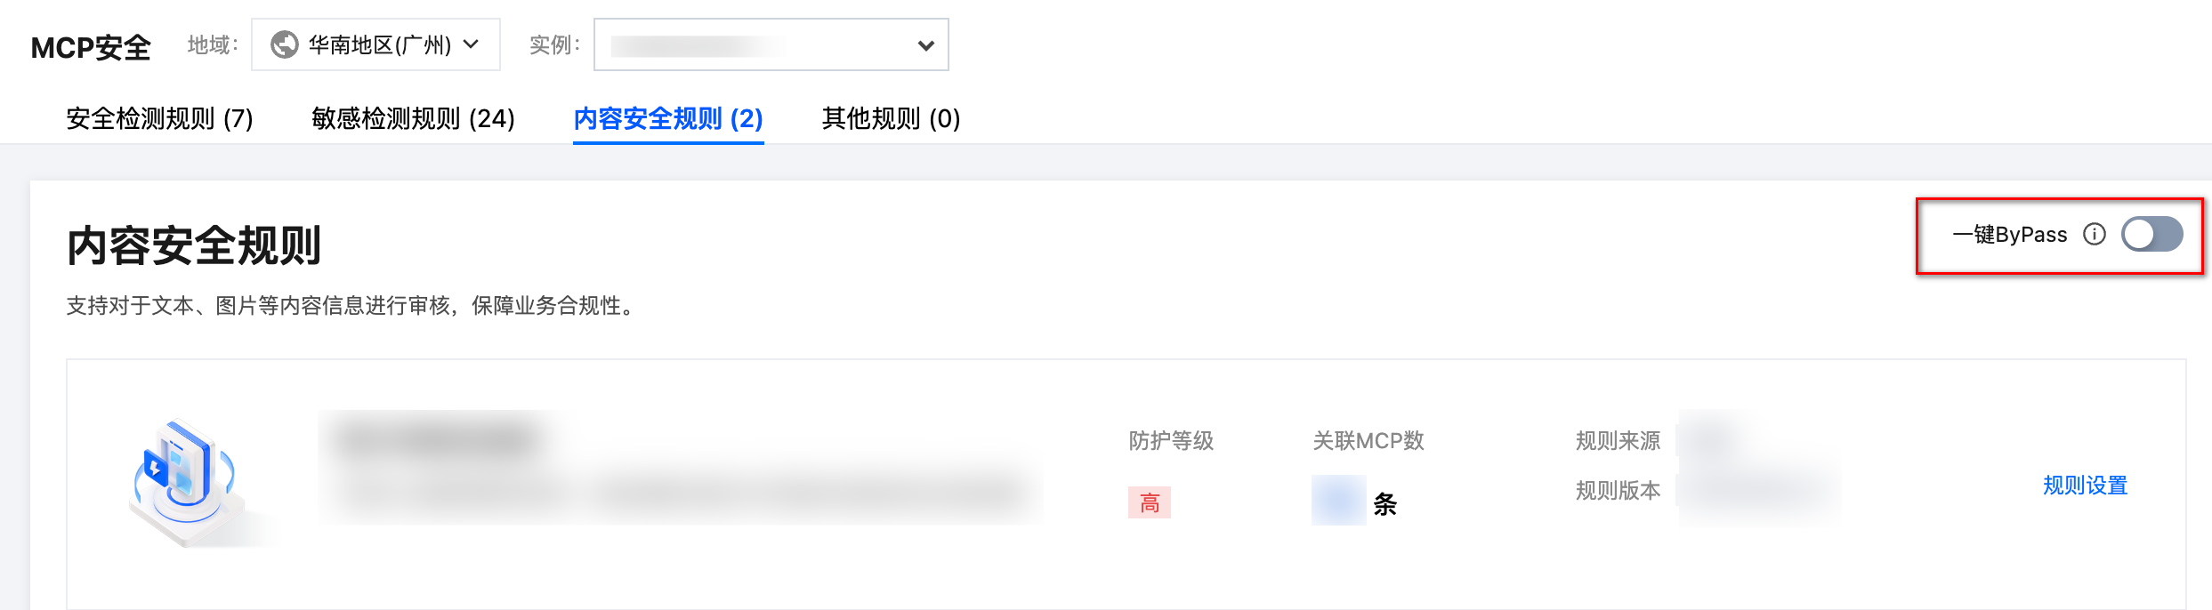2212x610 pixels.
Task: Click the rule card illustration icon
Action: 186,480
